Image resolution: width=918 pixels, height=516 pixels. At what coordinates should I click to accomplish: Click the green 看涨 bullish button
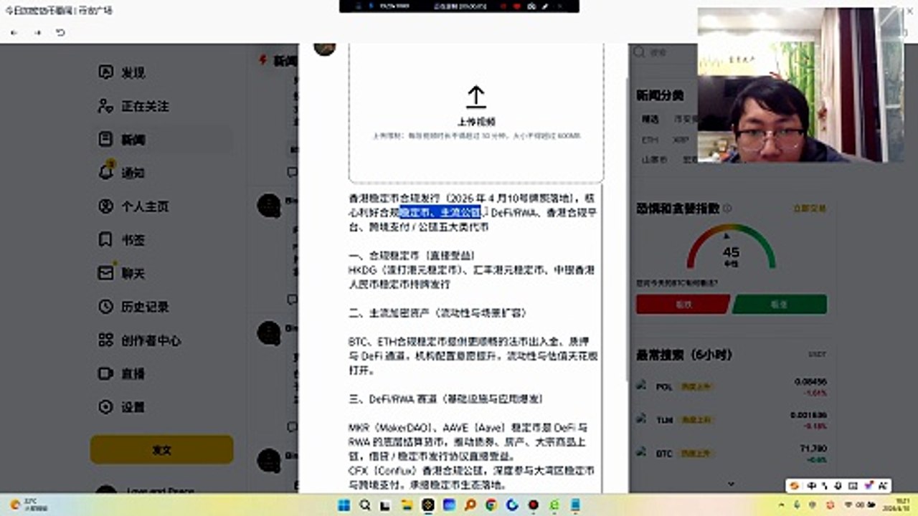(x=780, y=304)
